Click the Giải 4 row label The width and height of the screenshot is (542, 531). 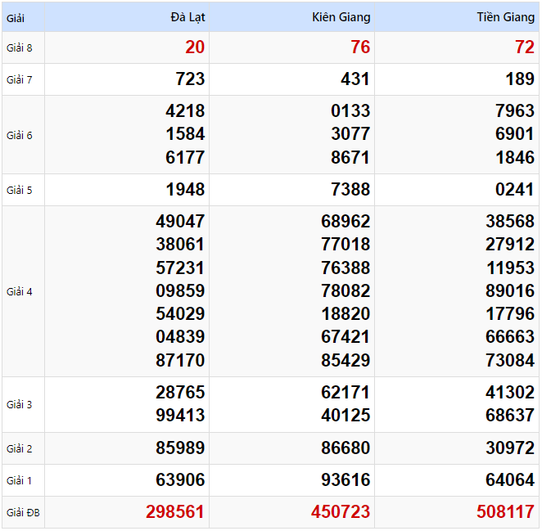pyautogui.click(x=19, y=291)
